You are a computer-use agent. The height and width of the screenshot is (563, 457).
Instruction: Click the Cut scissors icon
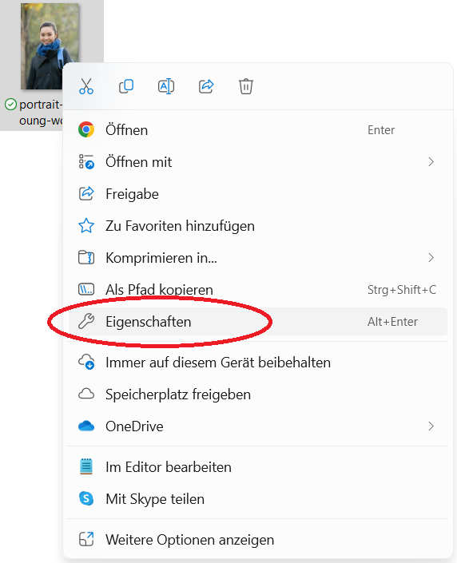click(86, 86)
